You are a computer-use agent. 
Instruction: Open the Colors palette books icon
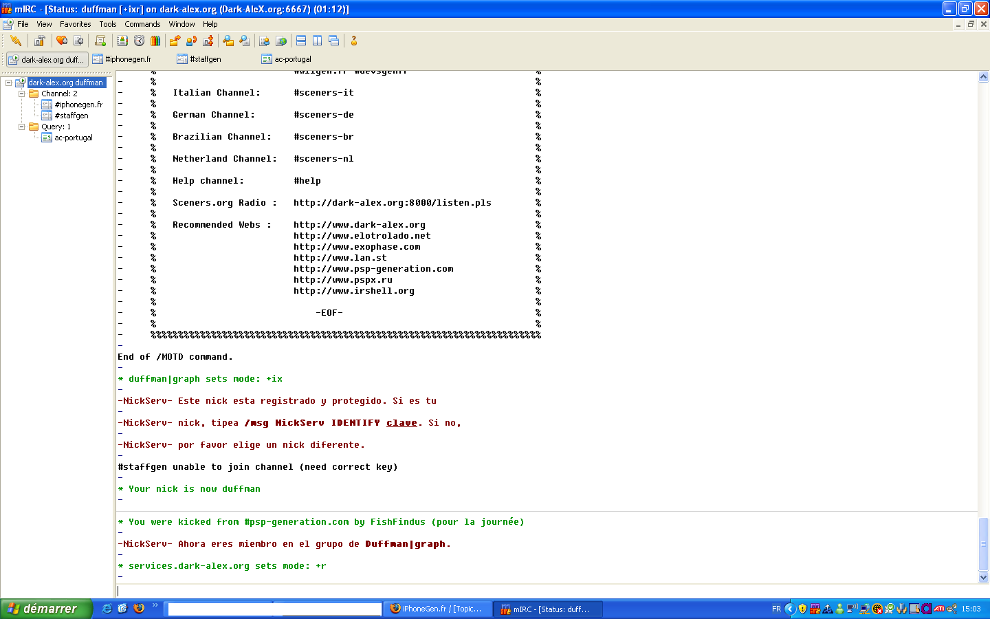(x=155, y=41)
